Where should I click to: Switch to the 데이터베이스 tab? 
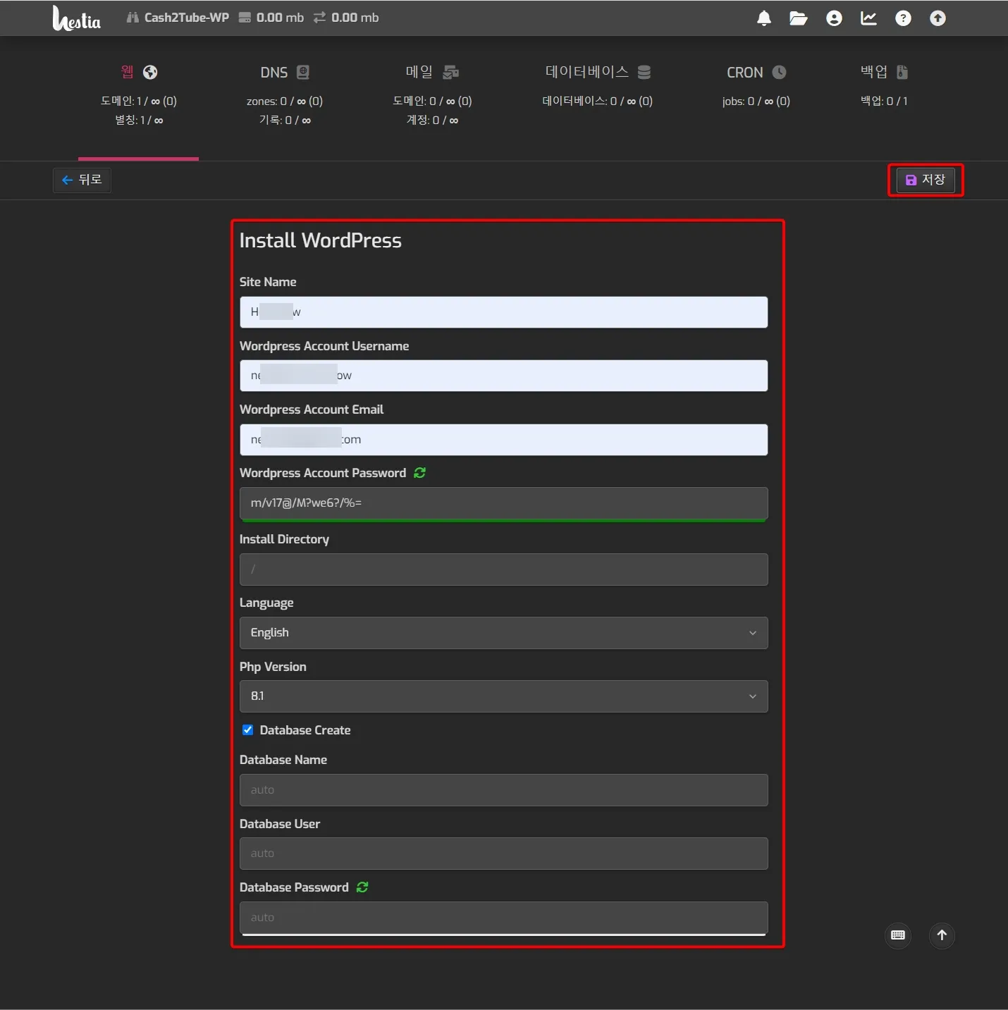(598, 88)
